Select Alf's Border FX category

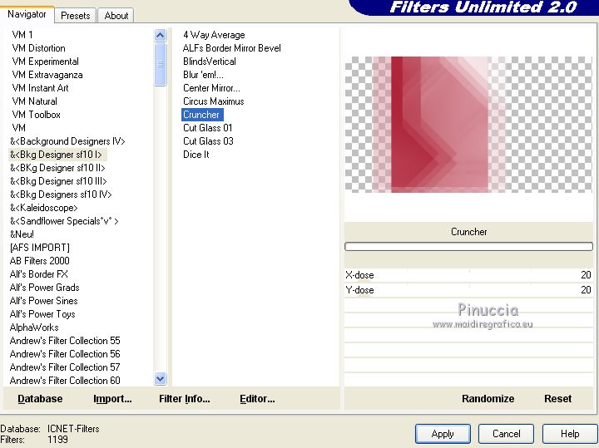click(38, 274)
